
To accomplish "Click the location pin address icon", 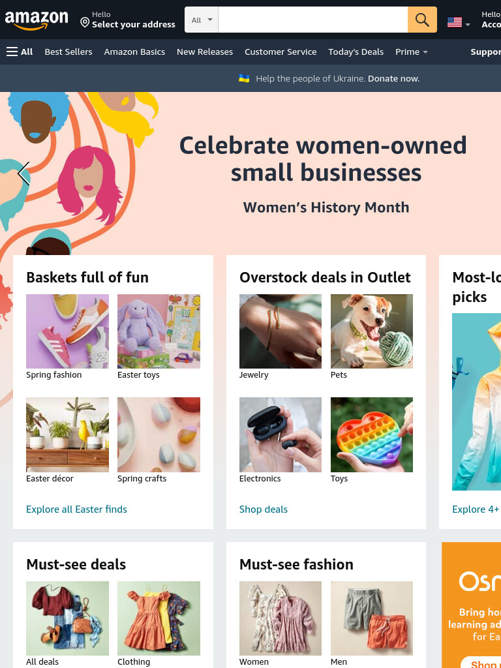I will [85, 23].
